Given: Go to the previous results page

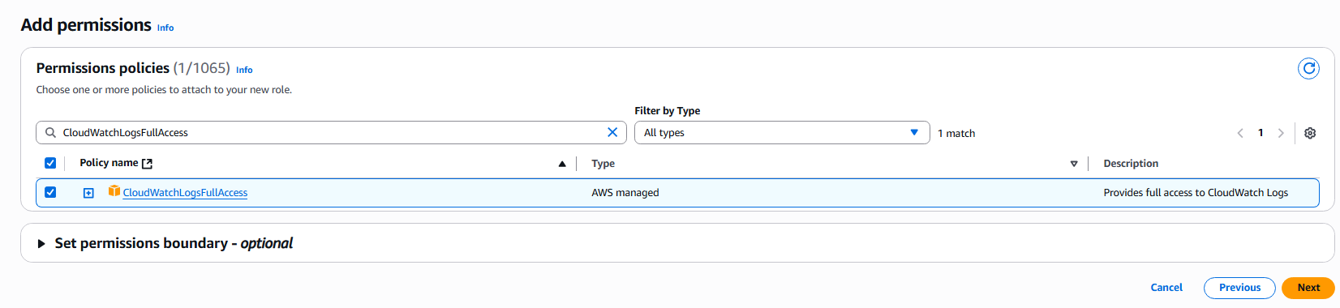Looking at the screenshot, I should click(1240, 133).
